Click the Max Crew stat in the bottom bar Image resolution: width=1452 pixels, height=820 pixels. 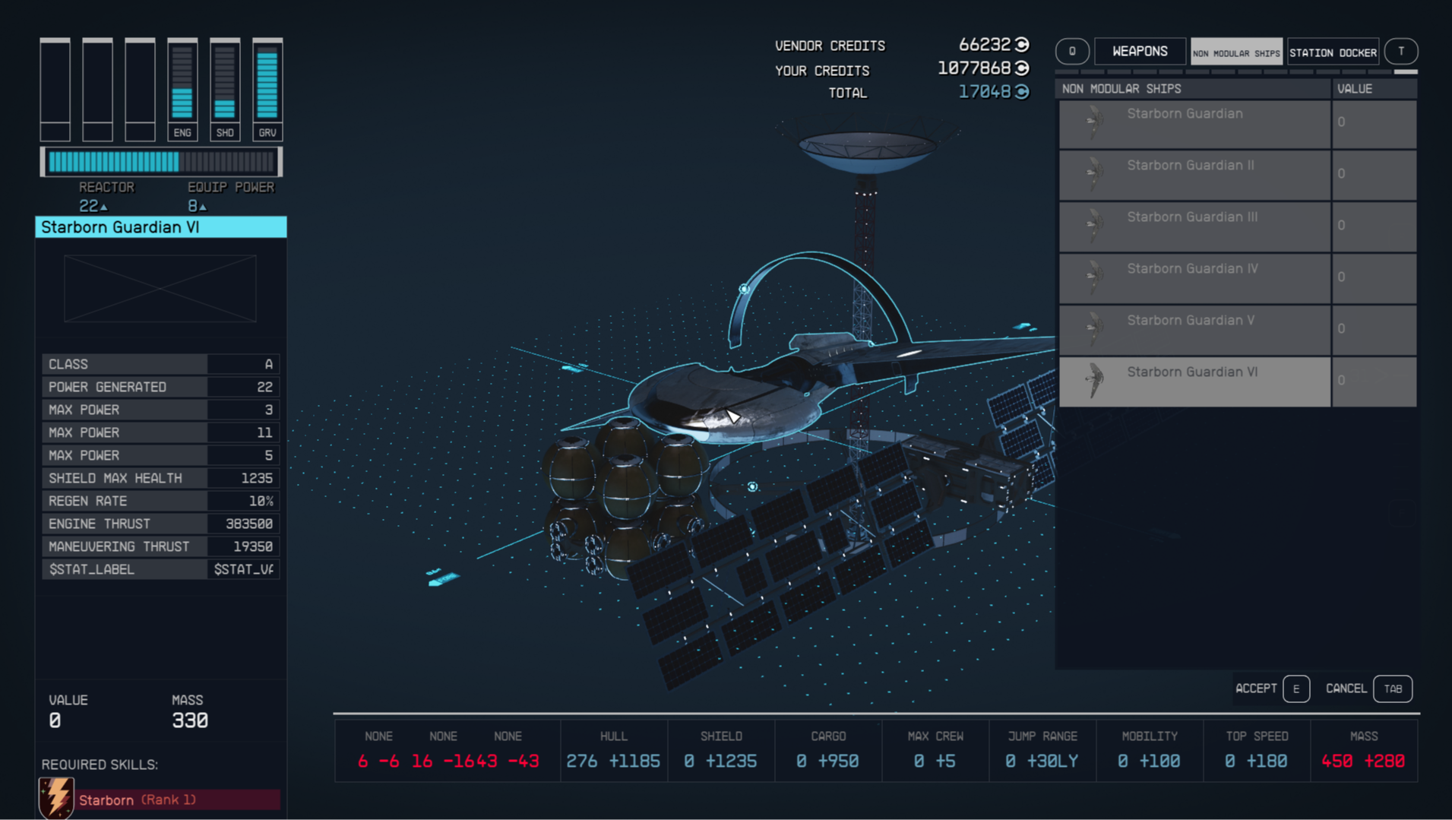coord(935,750)
